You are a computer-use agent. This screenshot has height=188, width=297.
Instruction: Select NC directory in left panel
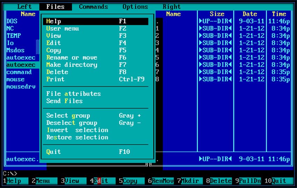[x=10, y=28]
